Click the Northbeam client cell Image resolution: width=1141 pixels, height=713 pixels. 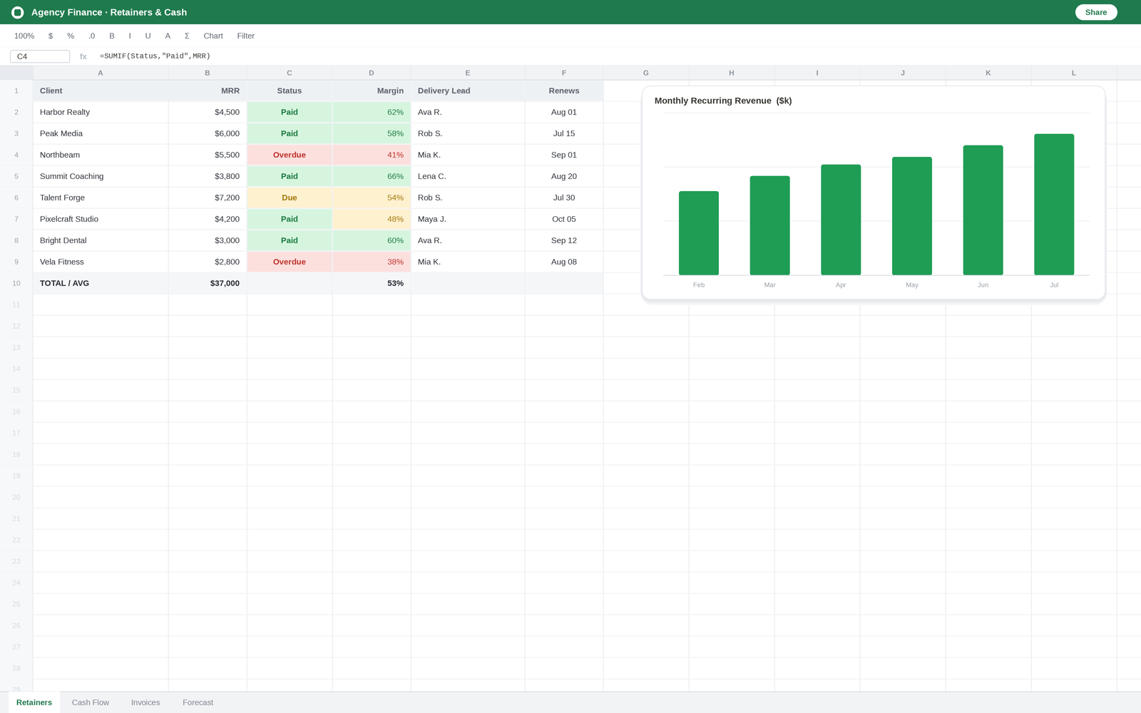click(x=101, y=155)
